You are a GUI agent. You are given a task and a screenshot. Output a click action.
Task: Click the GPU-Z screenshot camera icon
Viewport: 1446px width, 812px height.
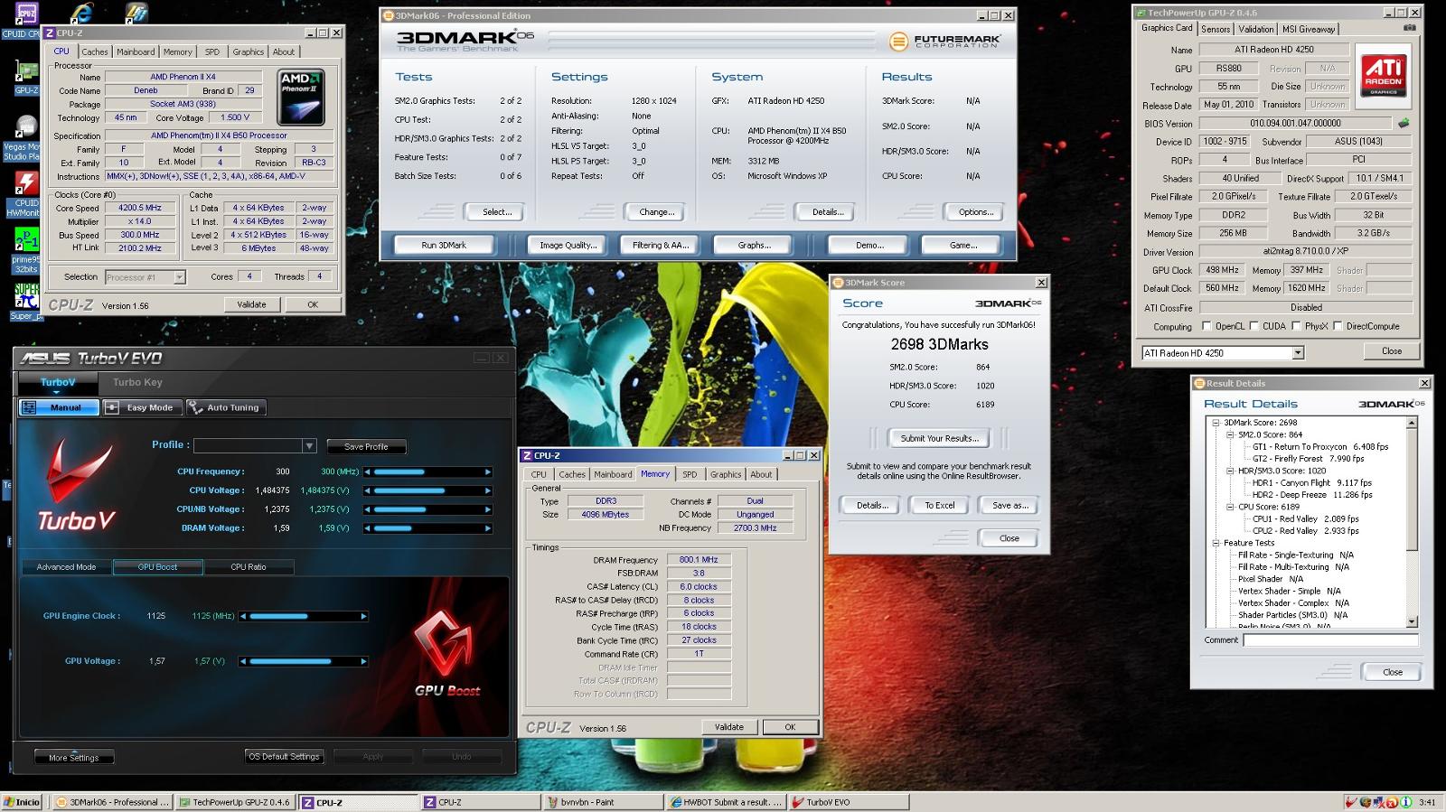point(1409,28)
